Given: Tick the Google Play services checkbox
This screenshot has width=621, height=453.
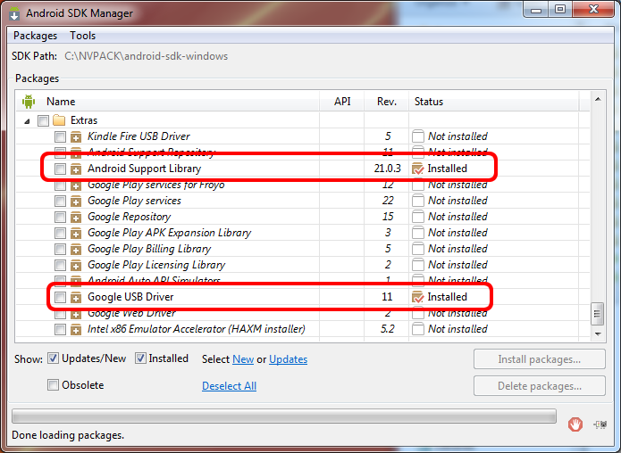Looking at the screenshot, I should [60, 201].
